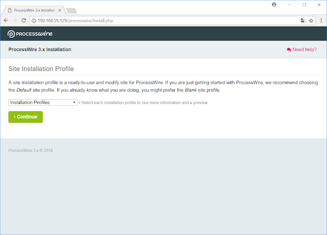Screen dimensions: 327x235
Task: Click the ProcessWire 3.x © 2016 footer text
Action: 31,150
